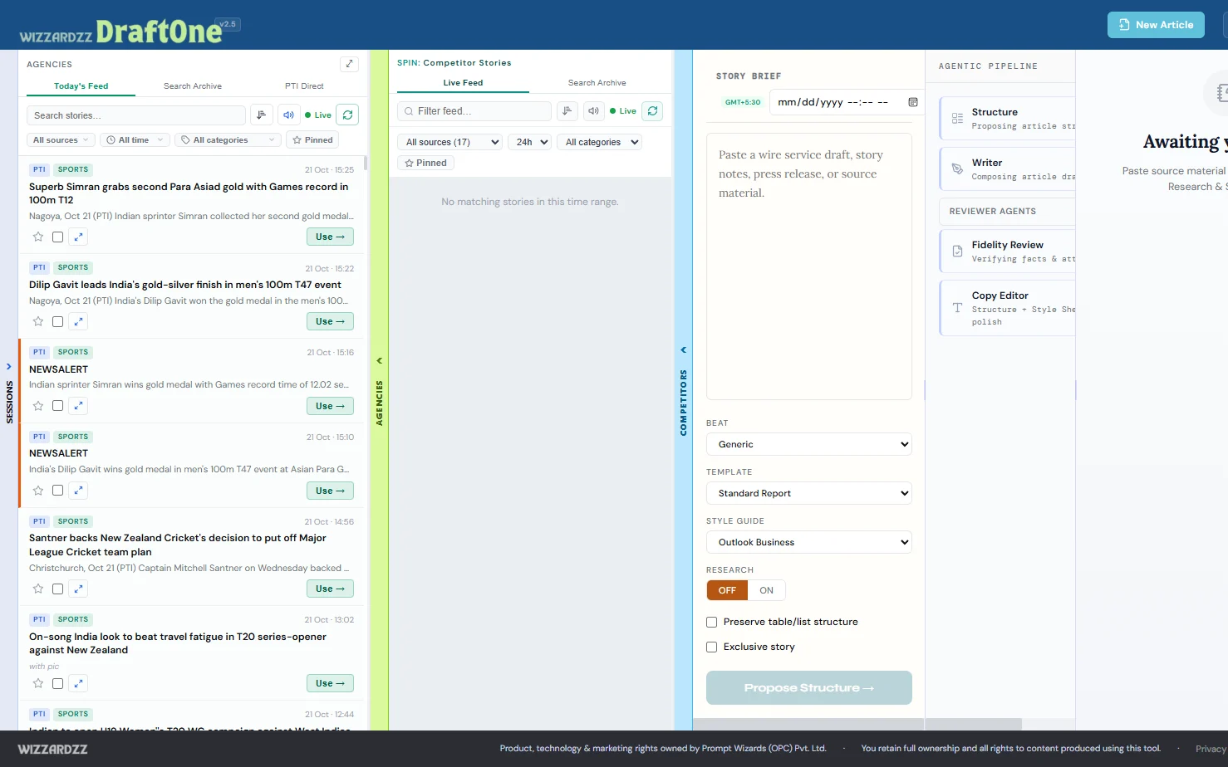Refresh the Agencies feed
This screenshot has height=767, width=1228.
[347, 115]
